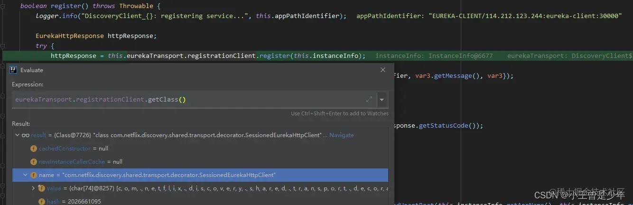Expand the value char[74] node
633x205 pixels.
[x=33, y=188]
